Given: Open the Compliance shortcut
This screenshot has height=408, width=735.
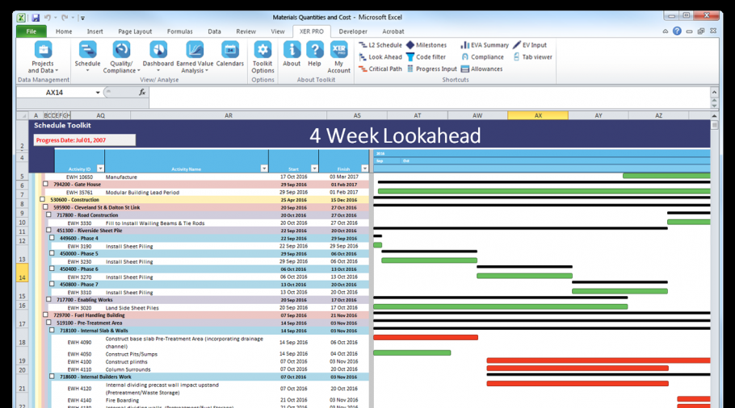Looking at the screenshot, I should click(x=482, y=57).
